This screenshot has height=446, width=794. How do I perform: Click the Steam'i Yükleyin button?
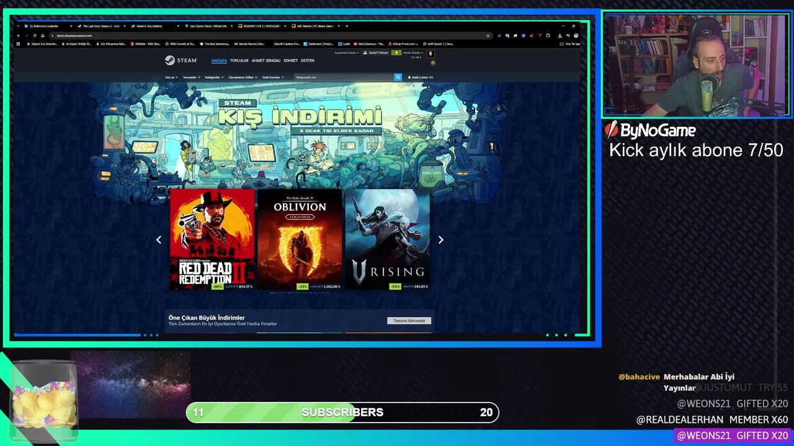pos(376,53)
